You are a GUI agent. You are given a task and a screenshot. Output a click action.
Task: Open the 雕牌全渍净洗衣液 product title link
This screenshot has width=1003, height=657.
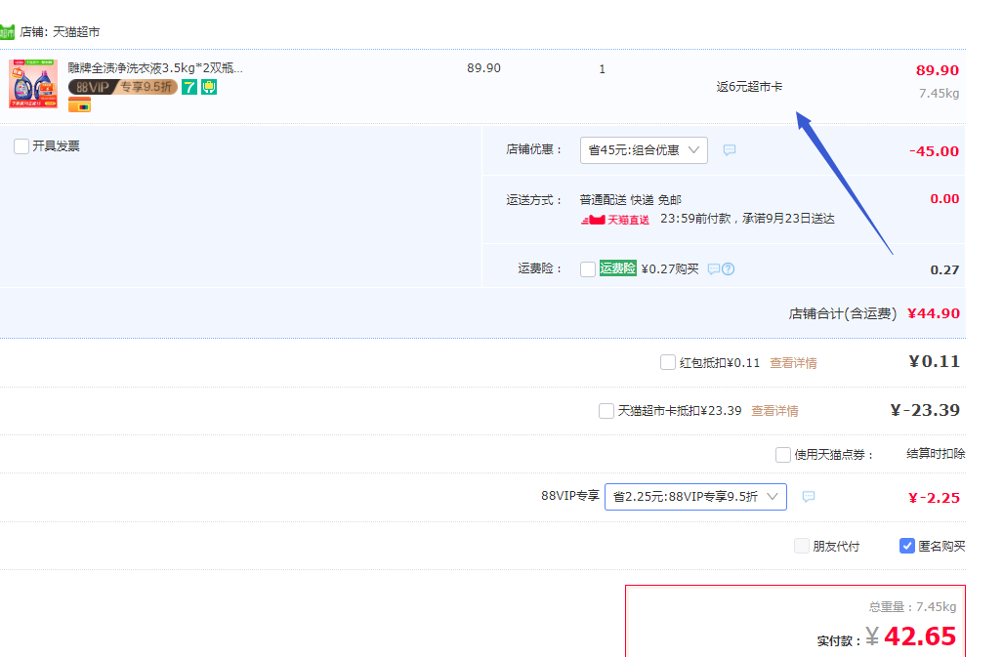point(155,68)
